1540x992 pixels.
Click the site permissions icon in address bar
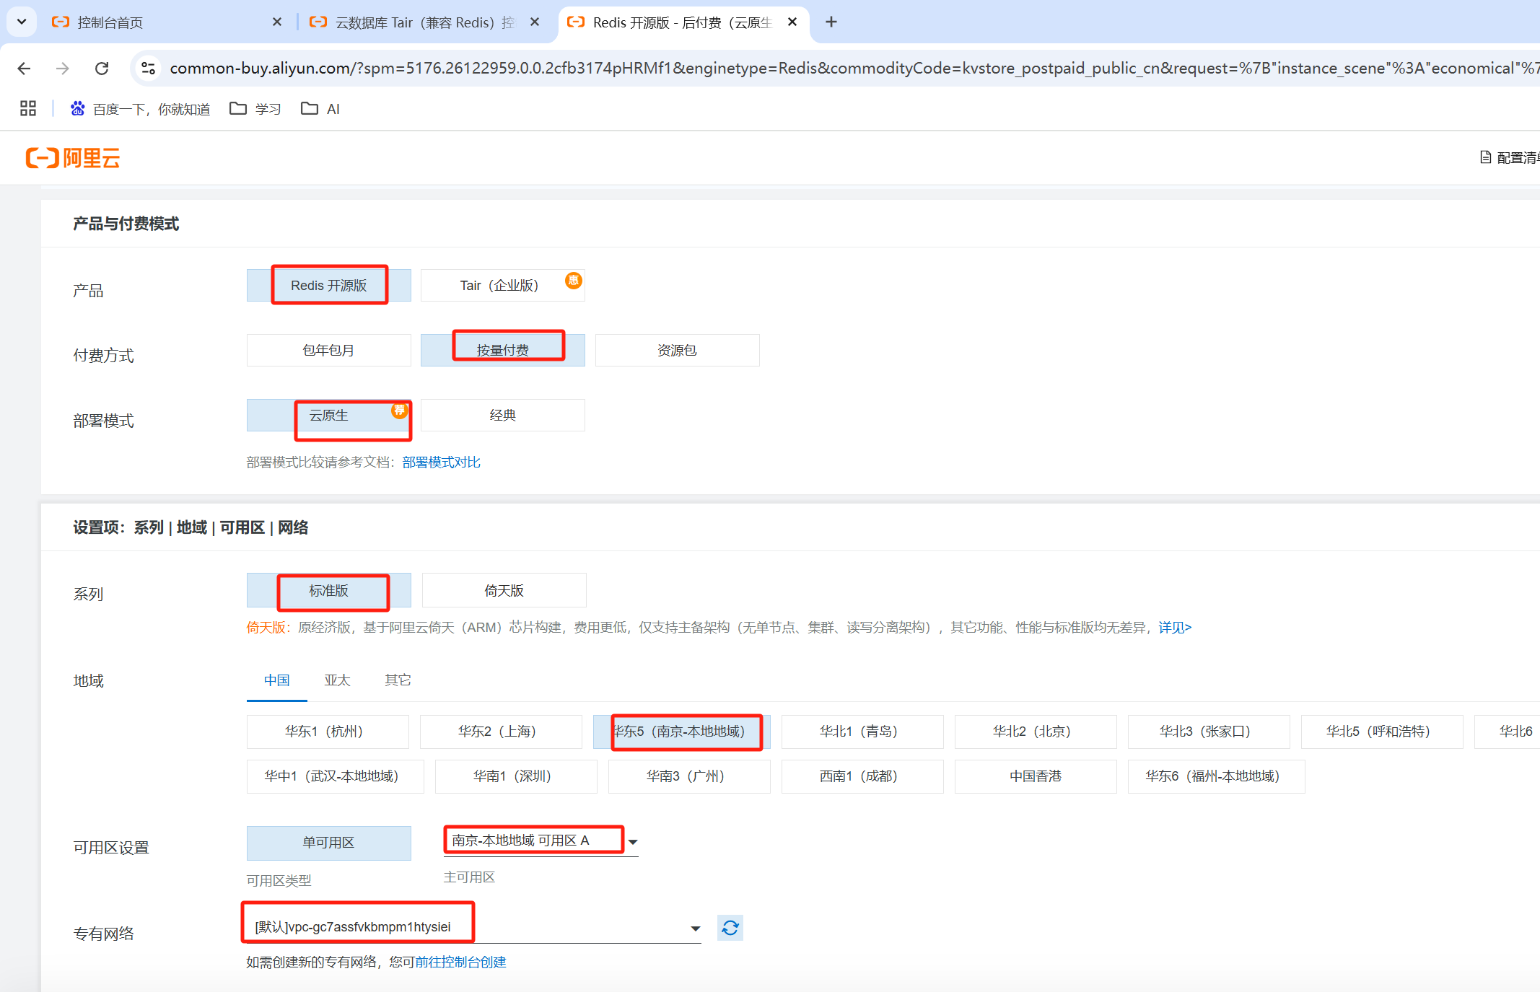[149, 68]
